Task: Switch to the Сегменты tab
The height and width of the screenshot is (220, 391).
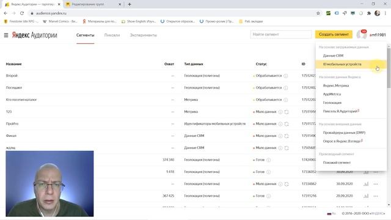Action: tap(86, 35)
